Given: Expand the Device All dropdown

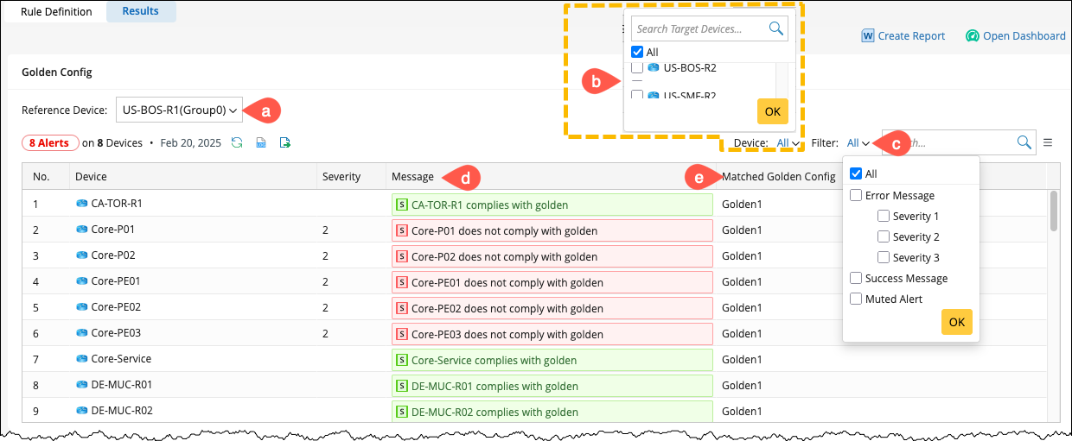Looking at the screenshot, I should [787, 142].
